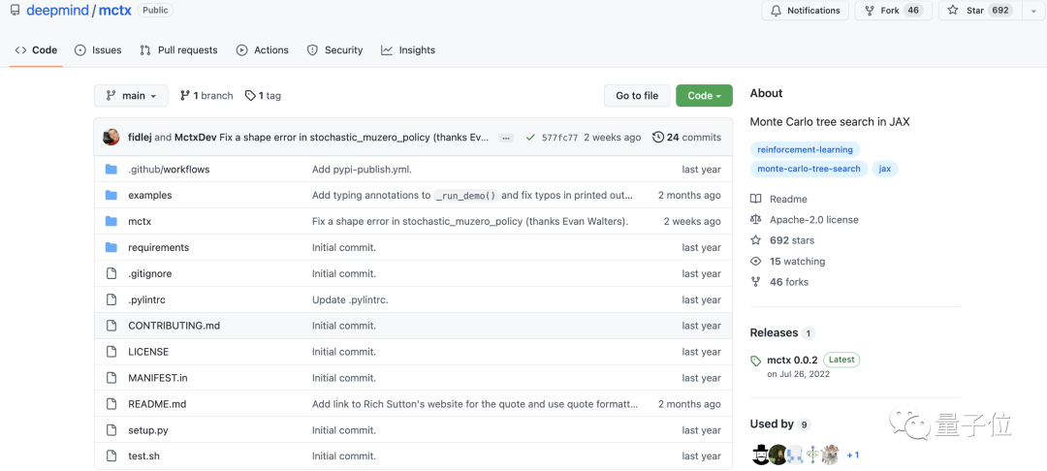Select the jax topic tag
Viewport: 1047px width, 471px height.
coord(885,169)
